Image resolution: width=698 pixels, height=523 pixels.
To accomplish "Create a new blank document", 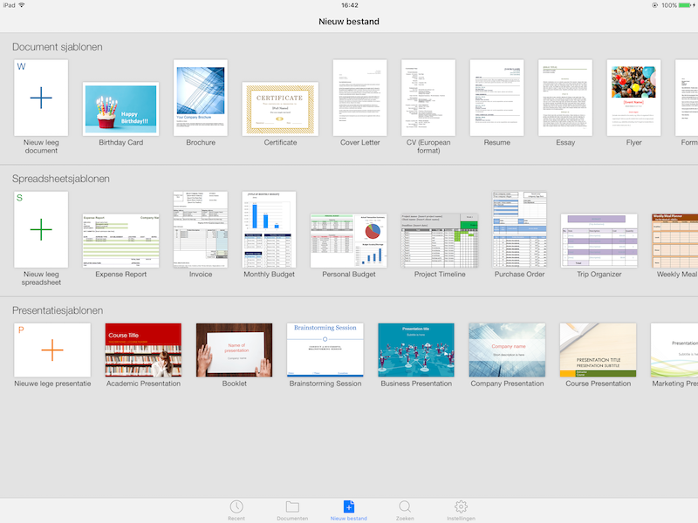I will 41,98.
